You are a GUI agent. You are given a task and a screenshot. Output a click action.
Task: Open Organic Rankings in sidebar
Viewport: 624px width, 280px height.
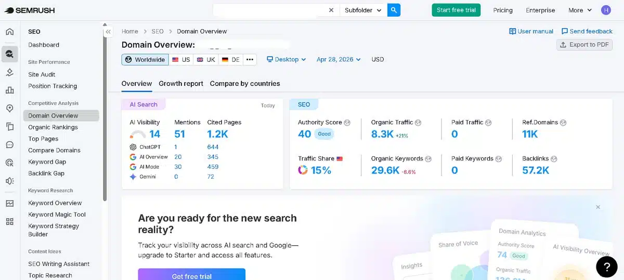(x=53, y=127)
